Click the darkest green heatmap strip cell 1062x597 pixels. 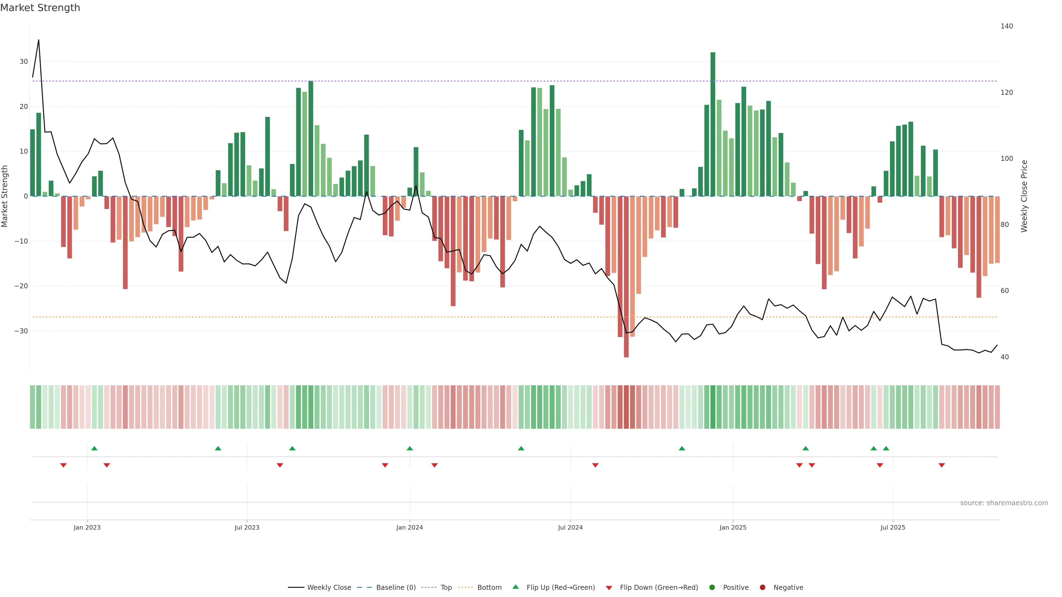pos(713,407)
